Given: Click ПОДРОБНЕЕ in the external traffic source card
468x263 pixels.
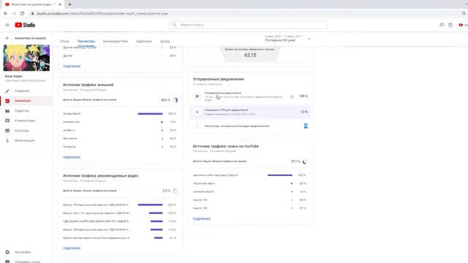Looking at the screenshot, I should [72, 157].
